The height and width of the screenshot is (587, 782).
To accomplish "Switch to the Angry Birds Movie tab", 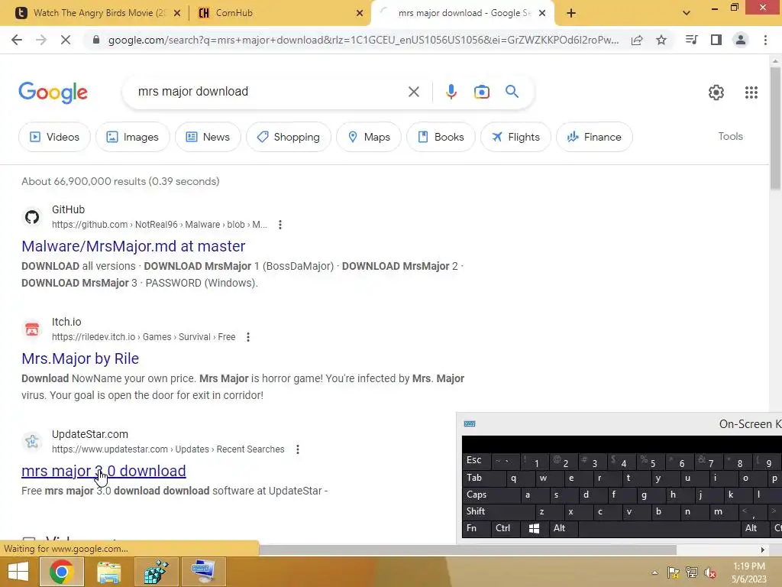I will coord(99,13).
